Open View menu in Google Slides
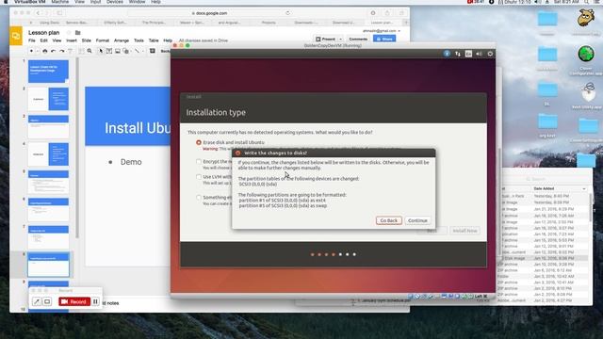The height and width of the screenshot is (339, 603). [57, 40]
